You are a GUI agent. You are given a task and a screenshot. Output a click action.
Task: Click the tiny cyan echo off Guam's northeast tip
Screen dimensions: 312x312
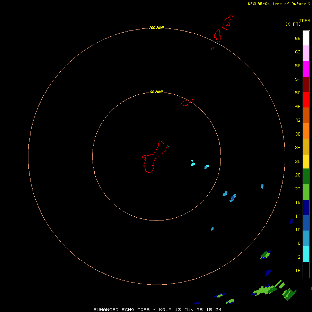coord(168,147)
